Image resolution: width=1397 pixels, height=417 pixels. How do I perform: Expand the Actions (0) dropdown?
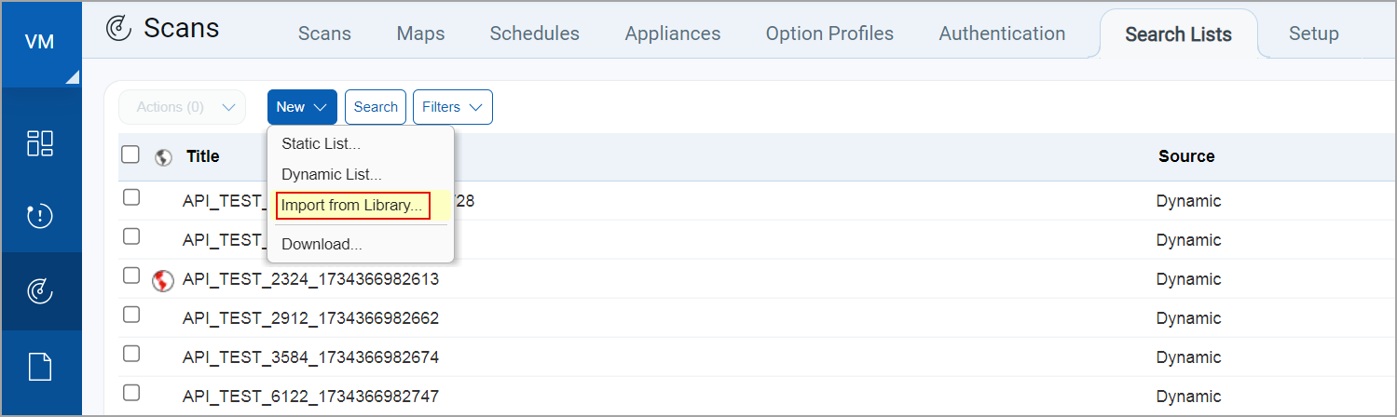182,107
